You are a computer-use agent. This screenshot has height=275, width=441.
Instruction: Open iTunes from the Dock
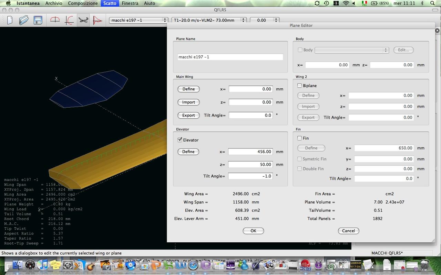click(43, 265)
